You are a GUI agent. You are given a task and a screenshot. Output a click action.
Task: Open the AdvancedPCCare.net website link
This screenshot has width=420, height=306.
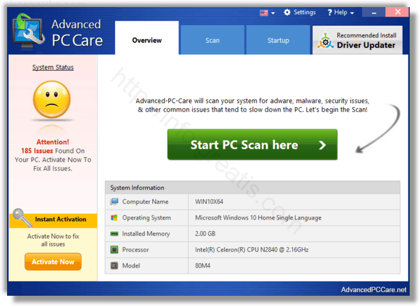click(x=374, y=290)
